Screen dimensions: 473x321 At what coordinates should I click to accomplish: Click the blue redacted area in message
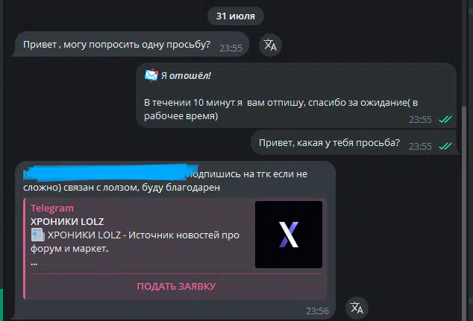(110, 173)
